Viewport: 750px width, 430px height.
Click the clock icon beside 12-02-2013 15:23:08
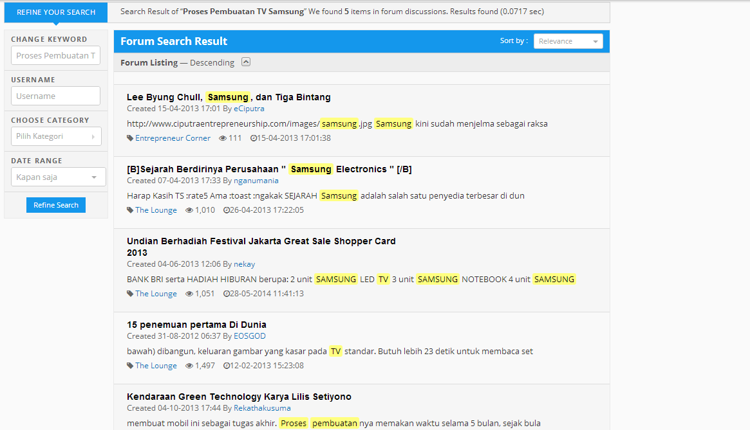pos(227,366)
